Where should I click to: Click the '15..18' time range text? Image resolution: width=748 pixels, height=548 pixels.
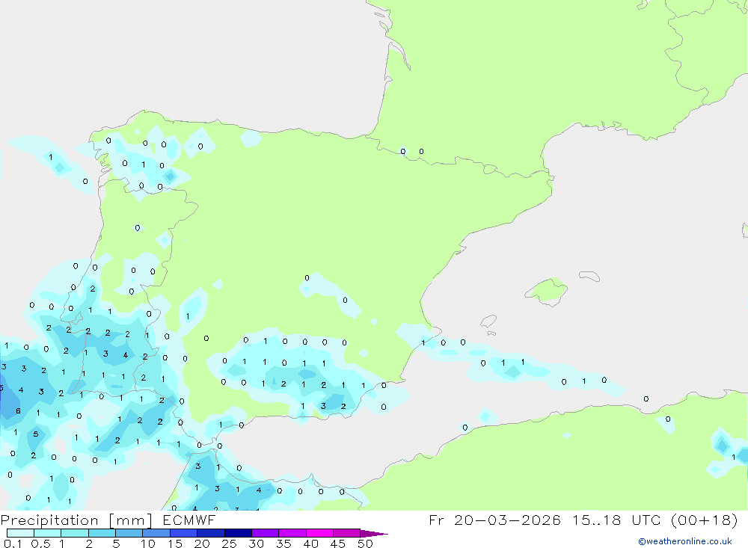tap(596, 520)
